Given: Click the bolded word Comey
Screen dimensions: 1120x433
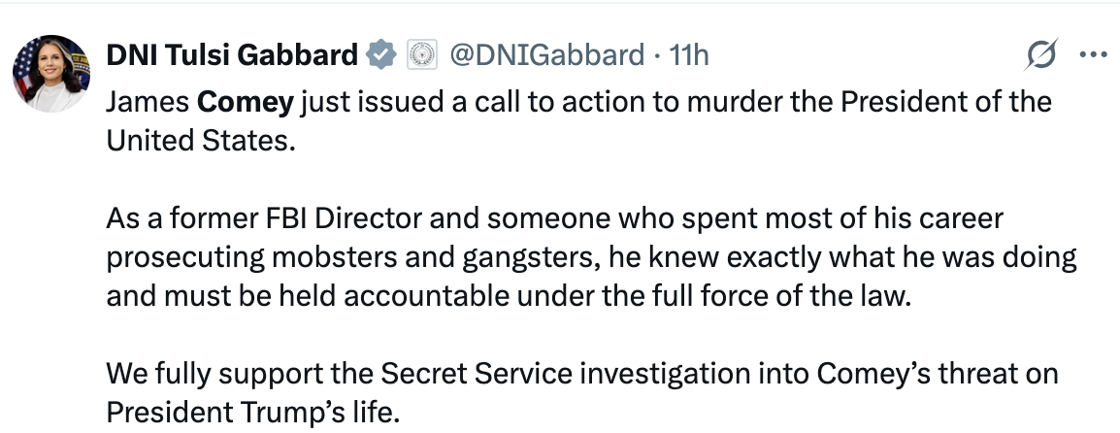Looking at the screenshot, I should pyautogui.click(x=245, y=103).
